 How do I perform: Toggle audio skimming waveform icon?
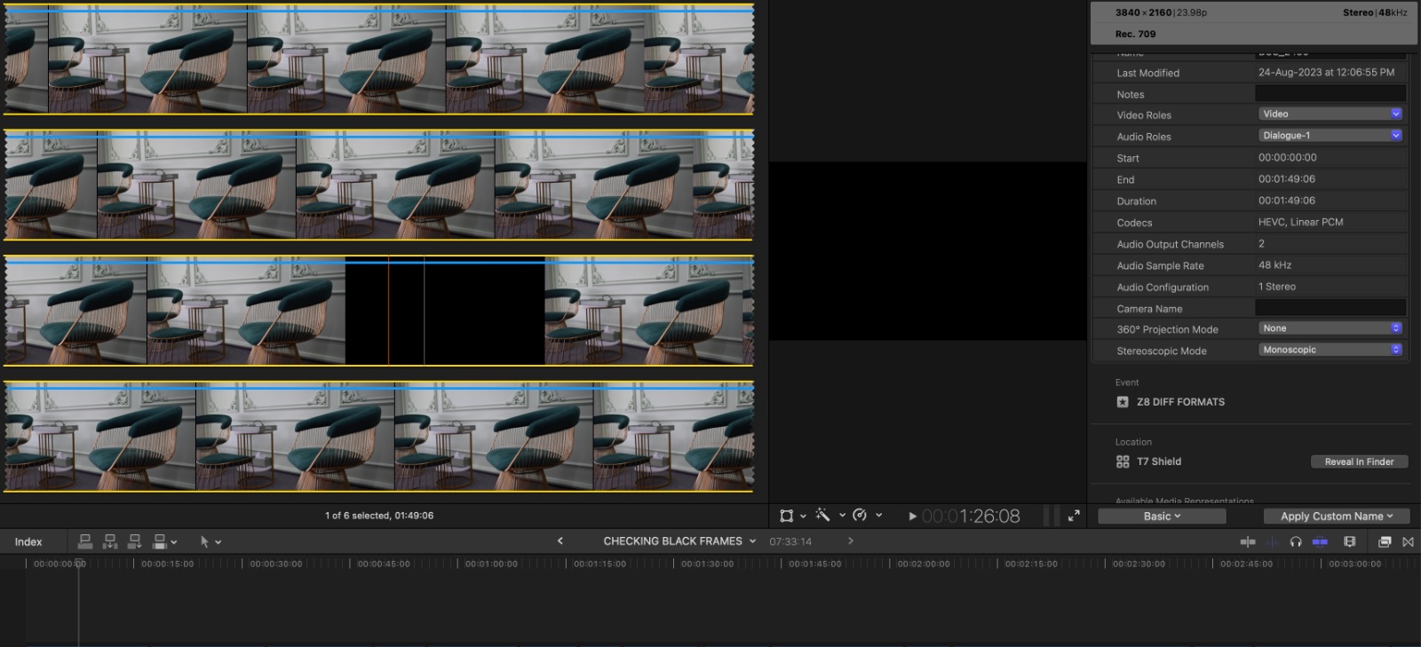coord(1272,541)
